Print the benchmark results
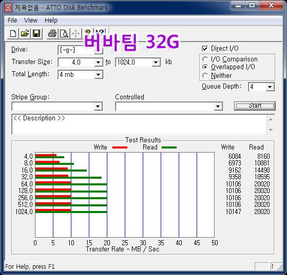This screenshot has width=287, height=275. pos(52,34)
